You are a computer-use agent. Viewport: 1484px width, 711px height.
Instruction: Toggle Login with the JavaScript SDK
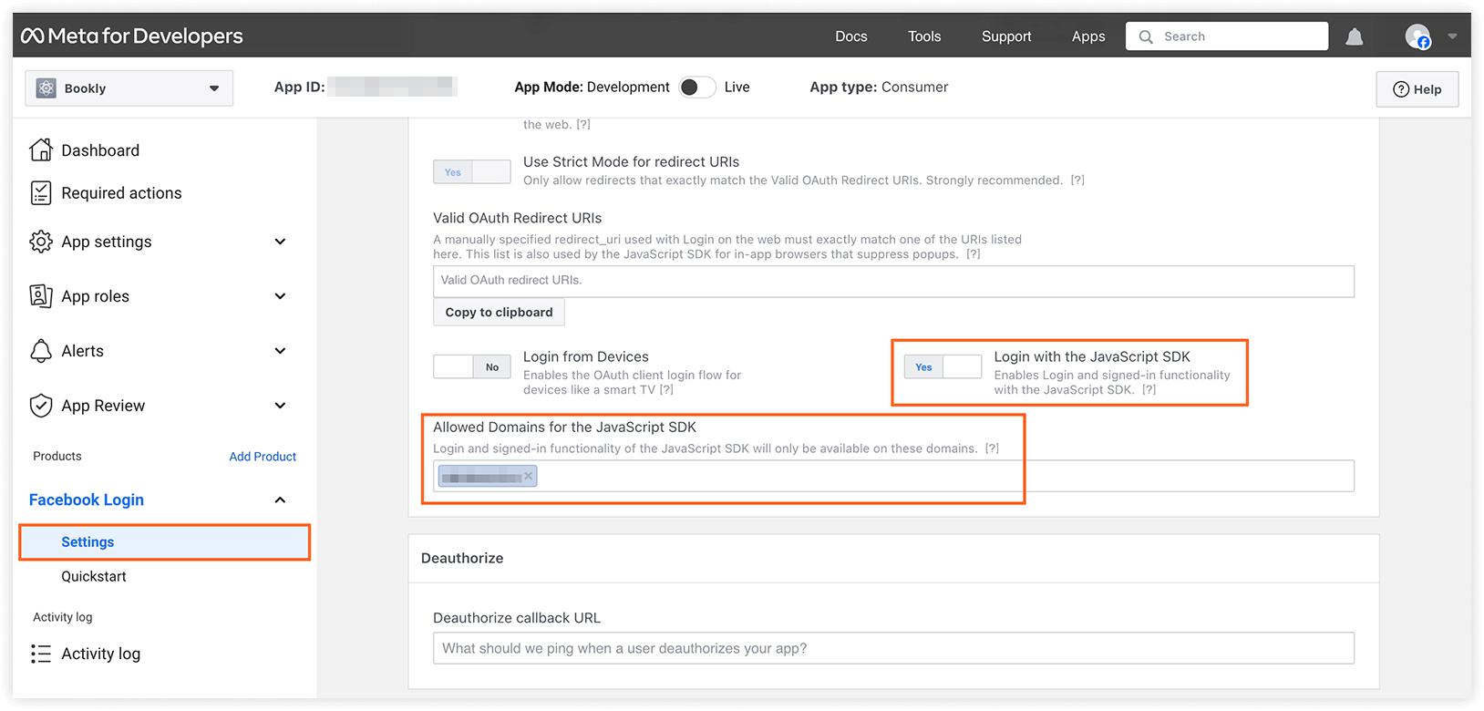point(943,367)
